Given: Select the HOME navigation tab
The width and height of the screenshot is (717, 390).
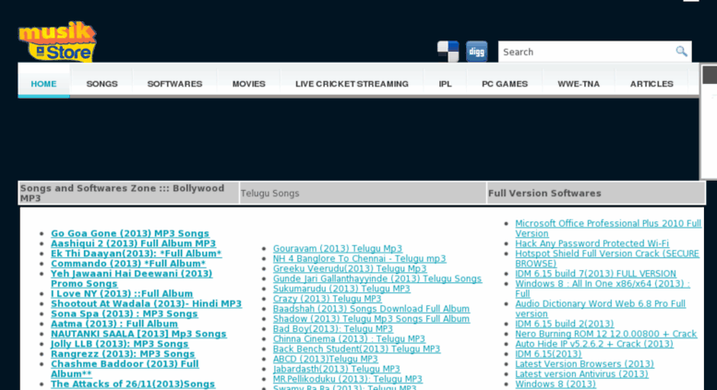Looking at the screenshot, I should [43, 84].
